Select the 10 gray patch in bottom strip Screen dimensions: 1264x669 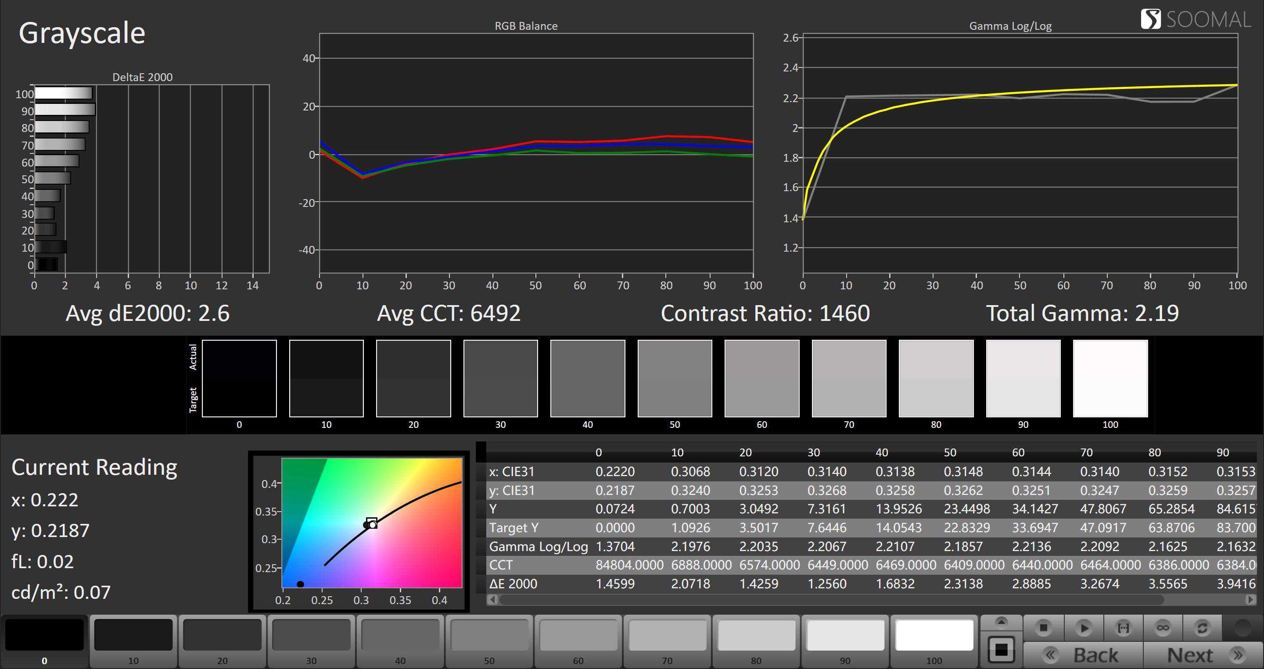[x=133, y=635]
